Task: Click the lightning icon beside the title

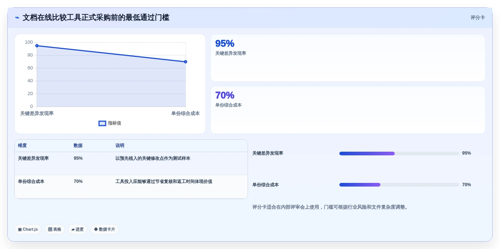Action: [x=17, y=18]
